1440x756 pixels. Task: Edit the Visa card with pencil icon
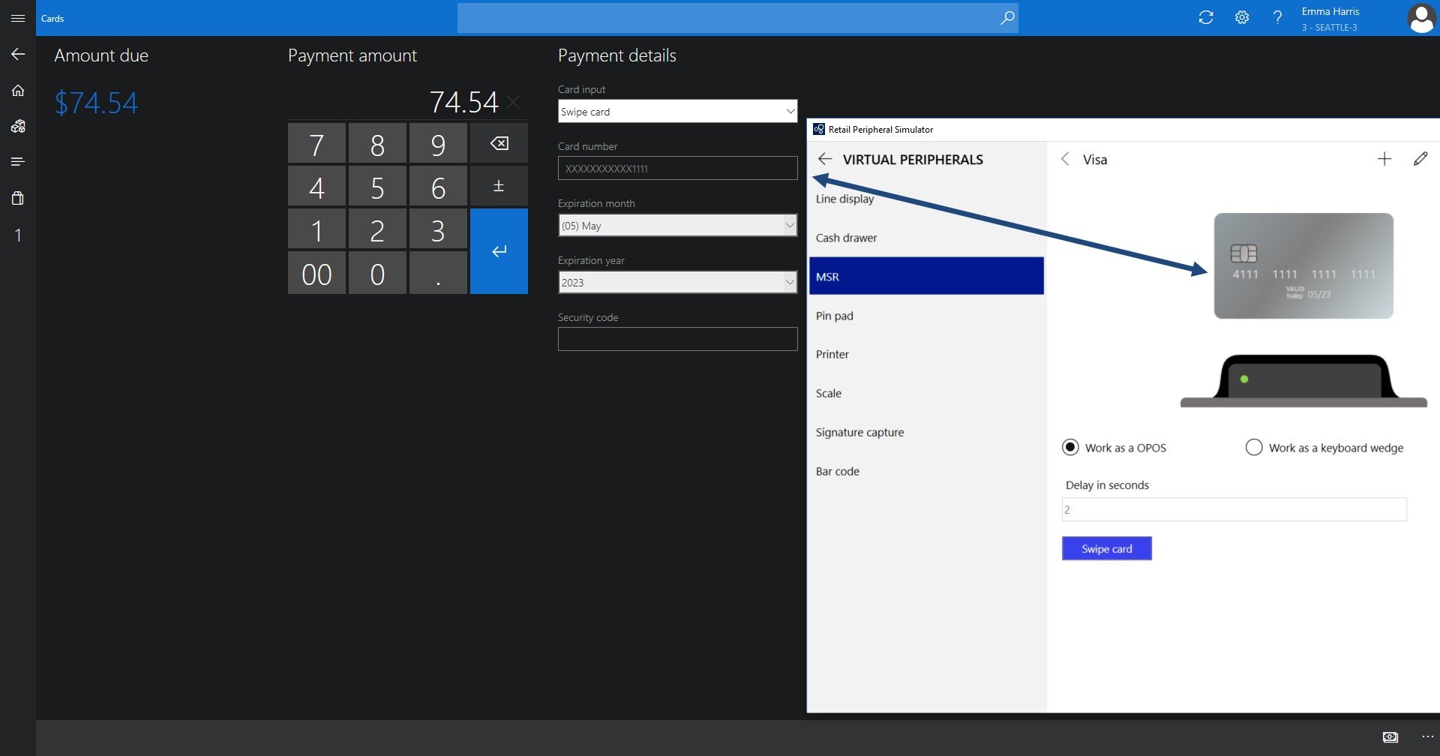point(1420,159)
